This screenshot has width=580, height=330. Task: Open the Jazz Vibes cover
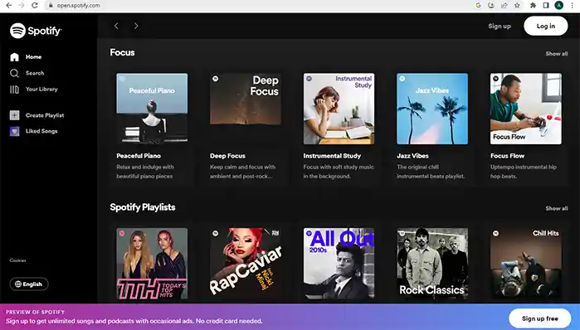(432, 109)
